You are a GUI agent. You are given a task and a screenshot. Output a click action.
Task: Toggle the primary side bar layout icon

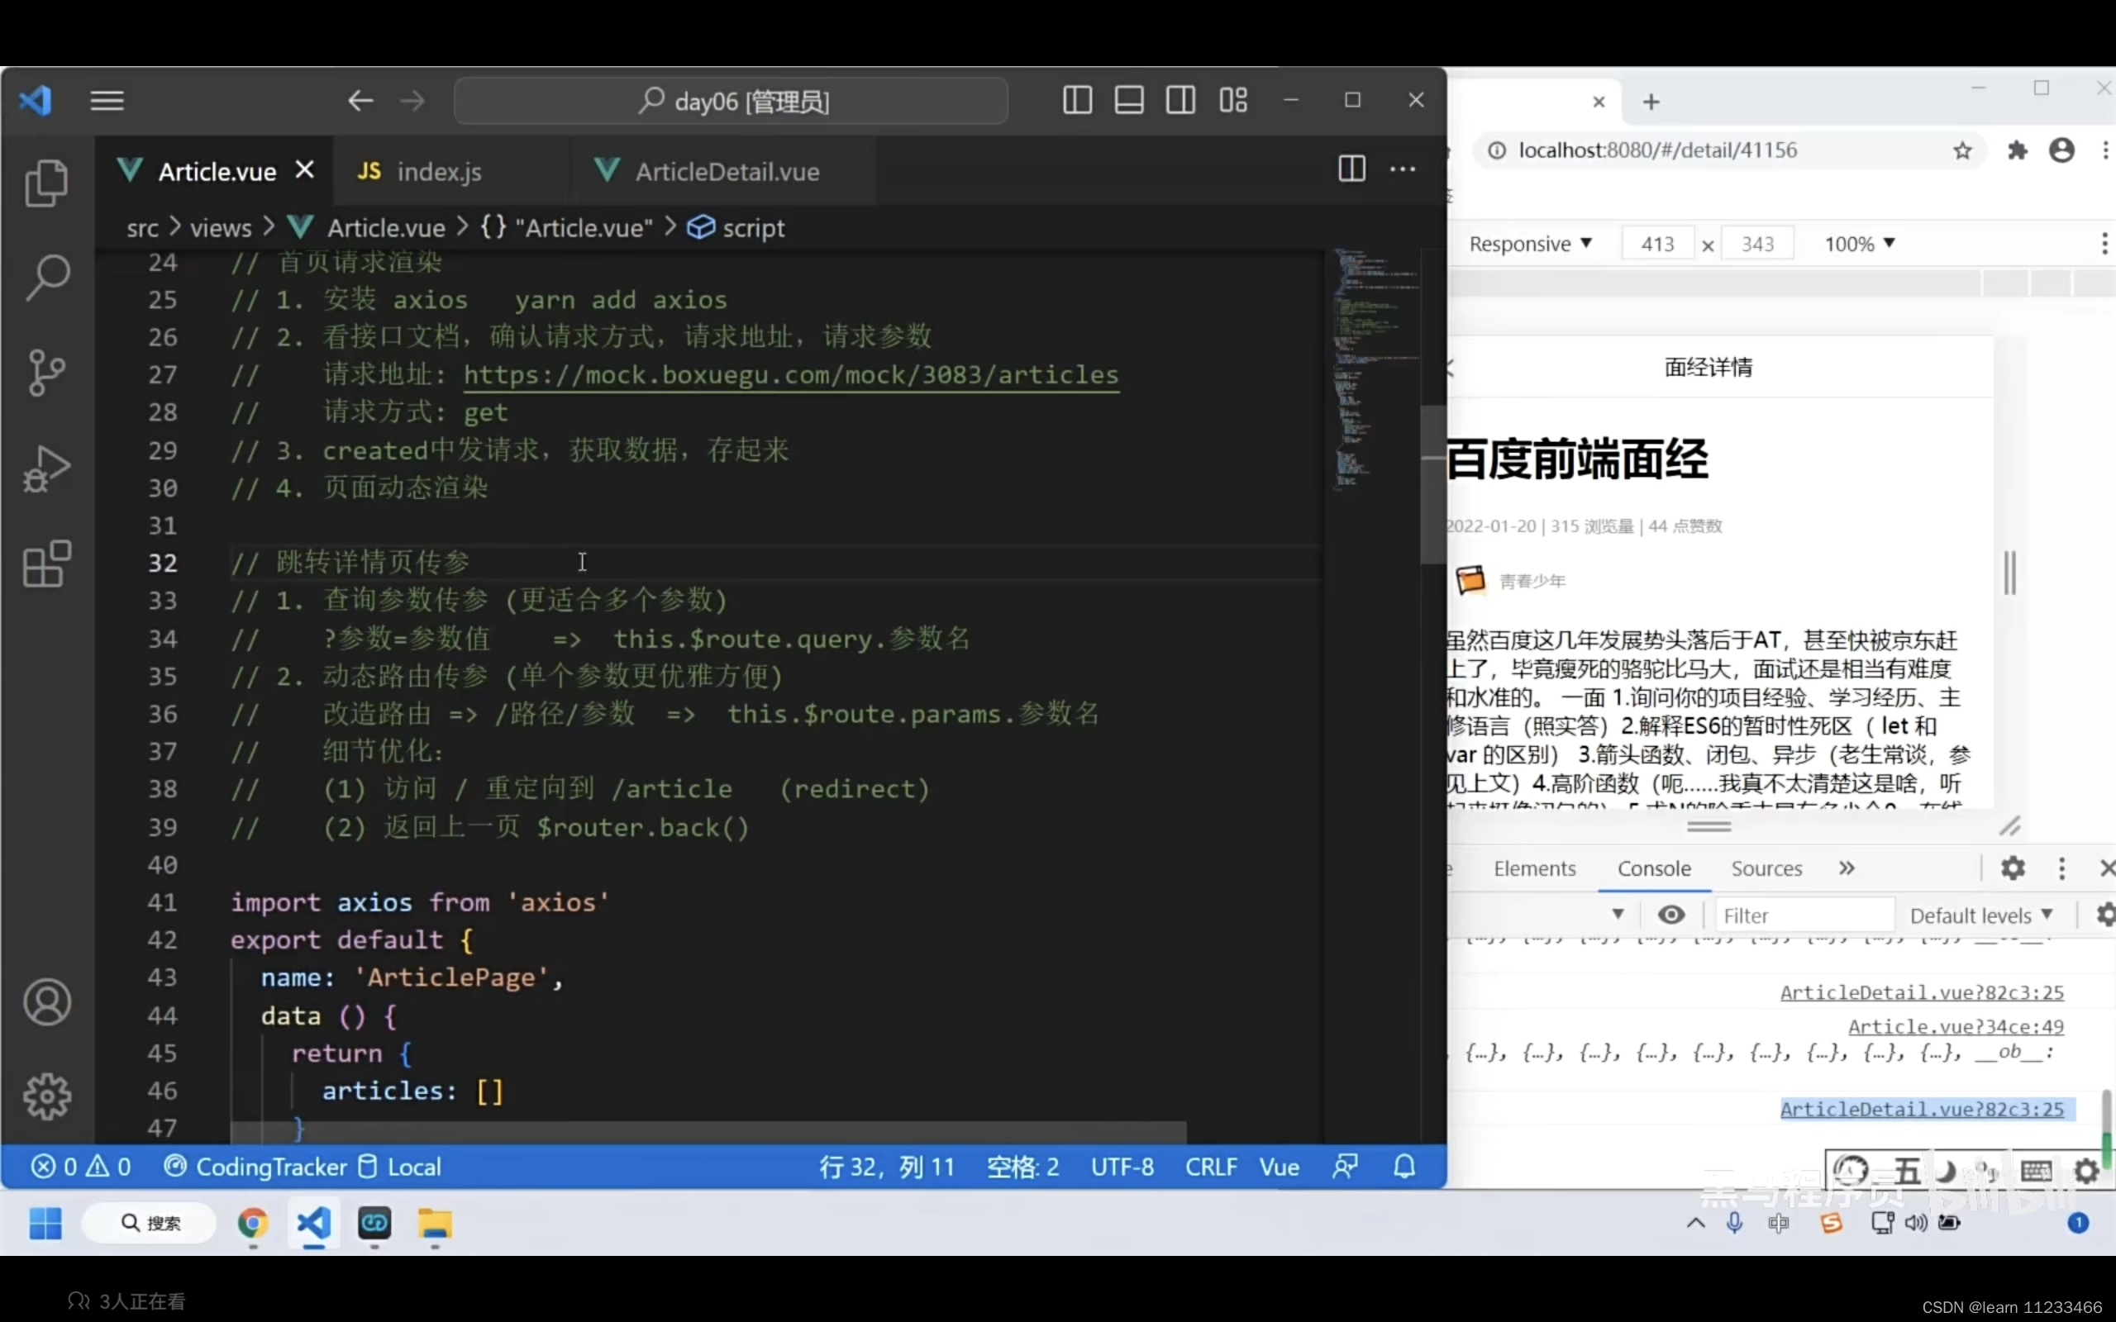pos(1077,100)
